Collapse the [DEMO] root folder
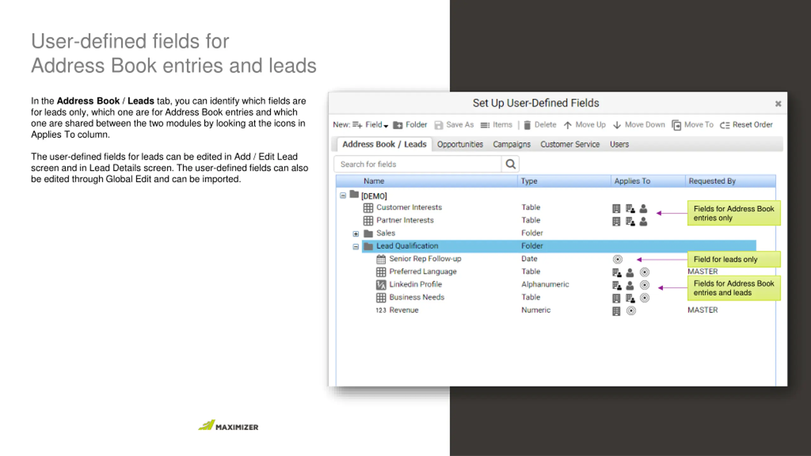The image size is (811, 456). pyautogui.click(x=343, y=195)
